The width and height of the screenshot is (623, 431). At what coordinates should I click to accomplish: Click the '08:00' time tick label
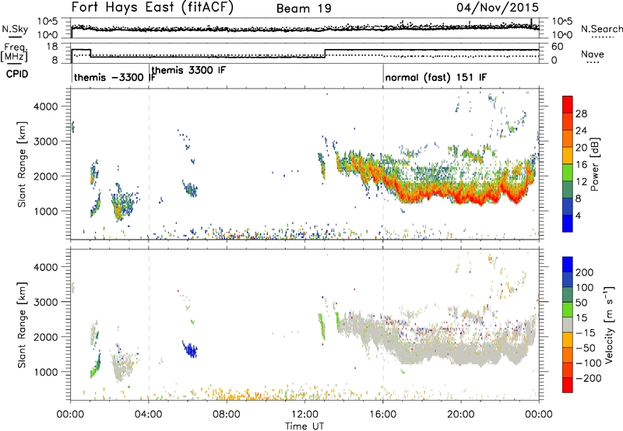click(x=227, y=415)
